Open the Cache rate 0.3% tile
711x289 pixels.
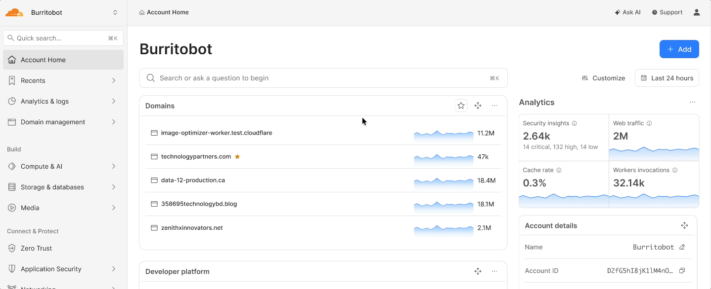(x=564, y=184)
